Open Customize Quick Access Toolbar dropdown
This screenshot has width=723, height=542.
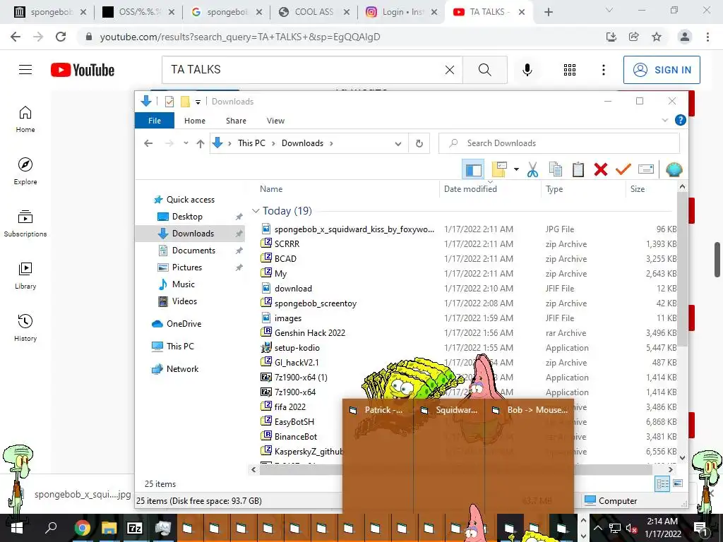pyautogui.click(x=198, y=102)
